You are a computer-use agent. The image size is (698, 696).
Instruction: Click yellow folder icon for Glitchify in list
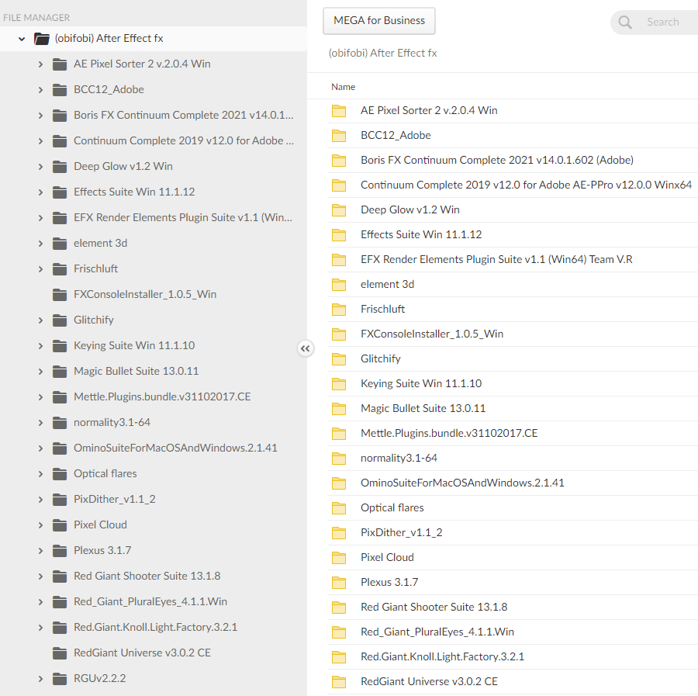[339, 359]
